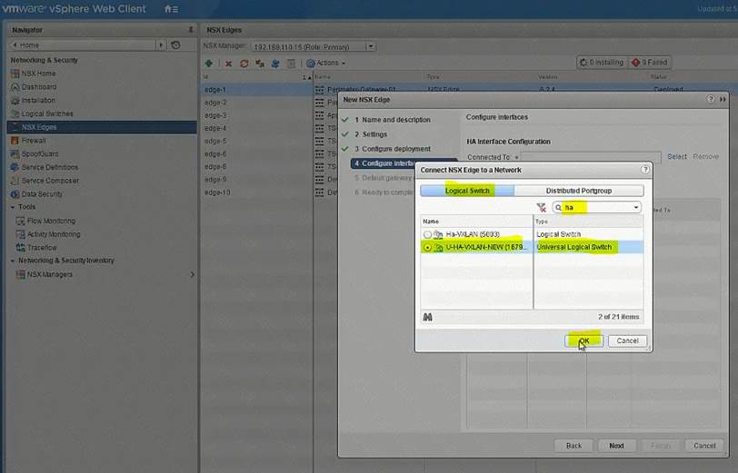
Task: Expand the Actions menu
Action: click(x=325, y=64)
